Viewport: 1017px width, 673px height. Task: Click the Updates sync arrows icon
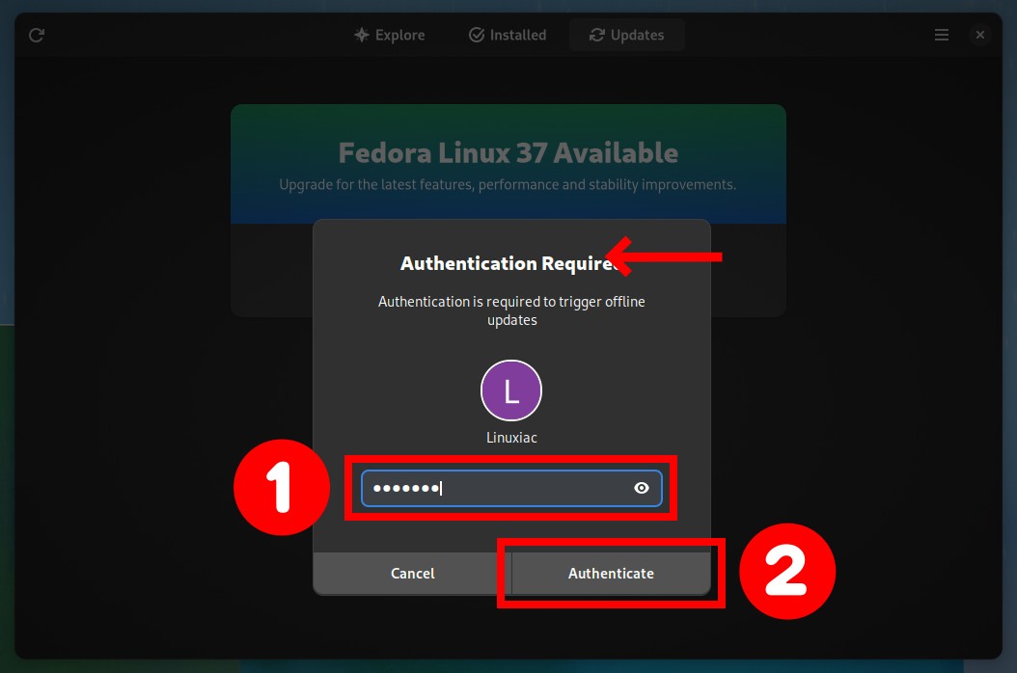click(x=596, y=35)
